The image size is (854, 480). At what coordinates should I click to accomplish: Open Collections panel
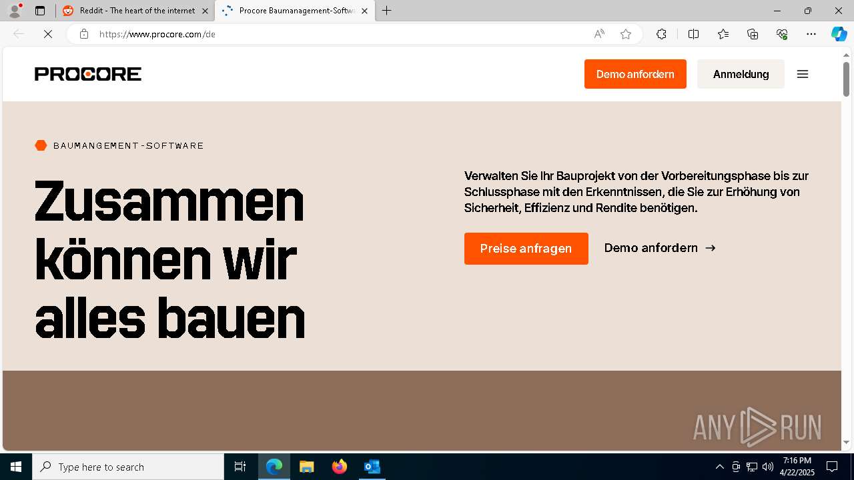coord(753,34)
